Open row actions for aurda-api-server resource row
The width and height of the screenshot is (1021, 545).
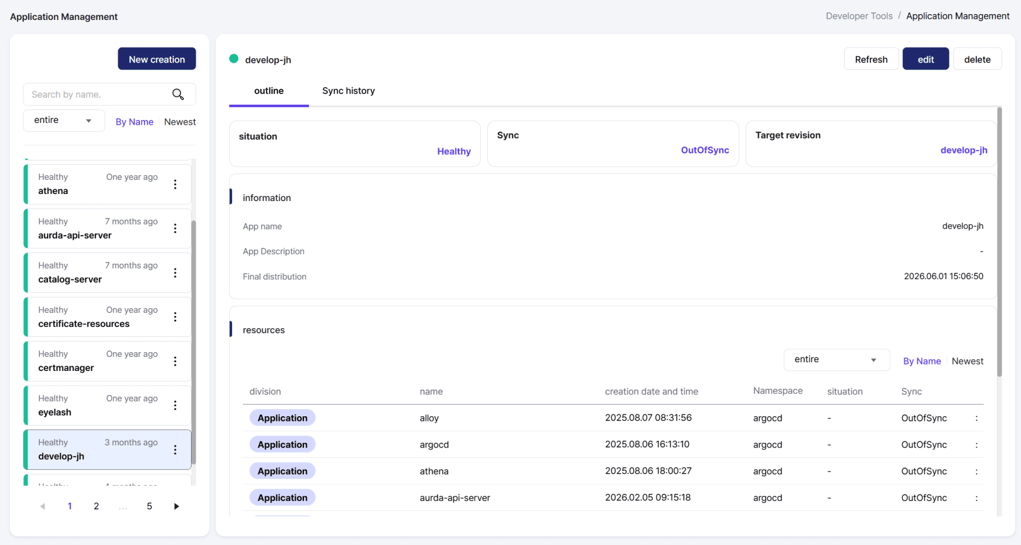(x=976, y=497)
